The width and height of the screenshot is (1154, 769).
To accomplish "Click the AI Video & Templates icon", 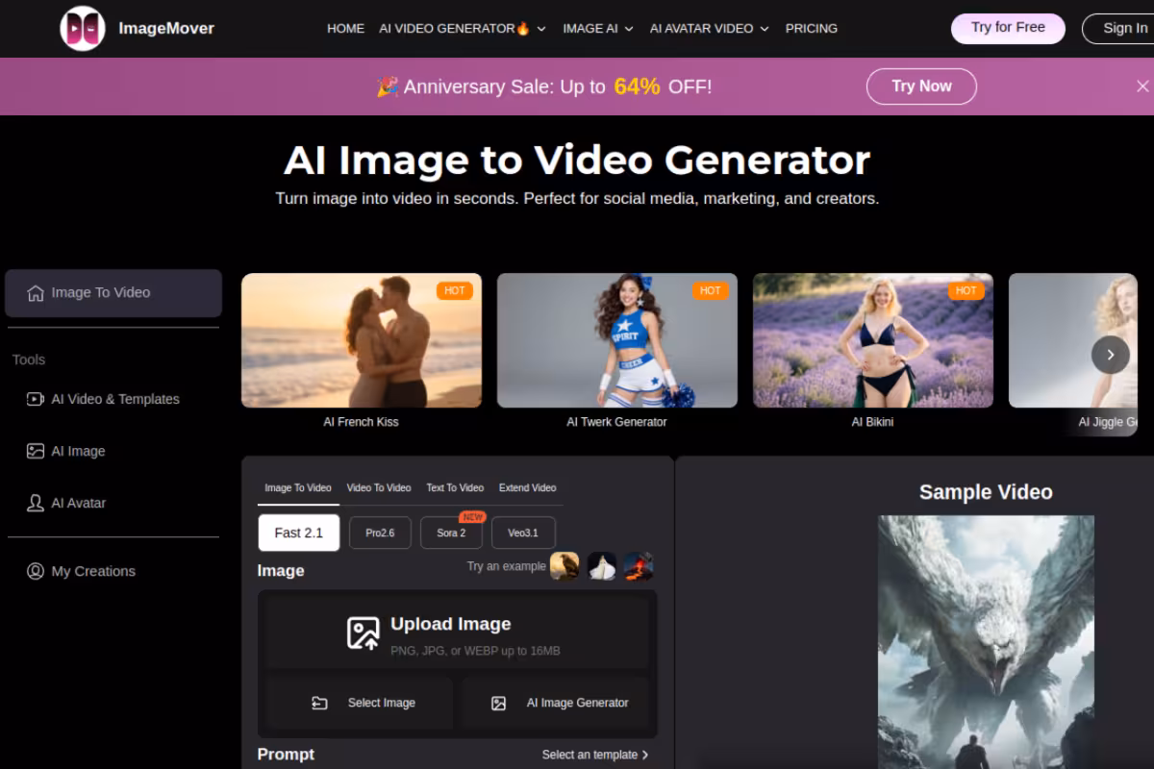I will [36, 399].
